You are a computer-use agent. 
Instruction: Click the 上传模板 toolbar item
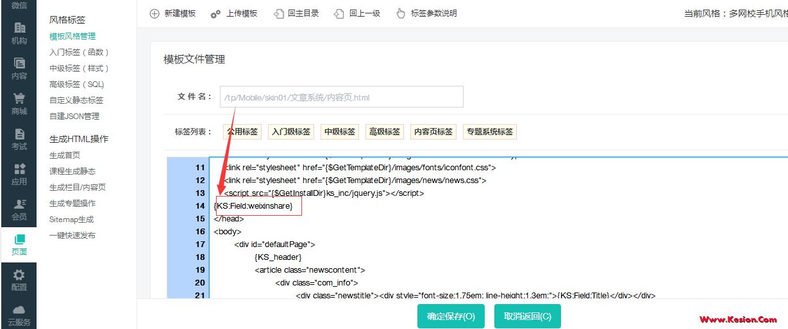point(234,13)
